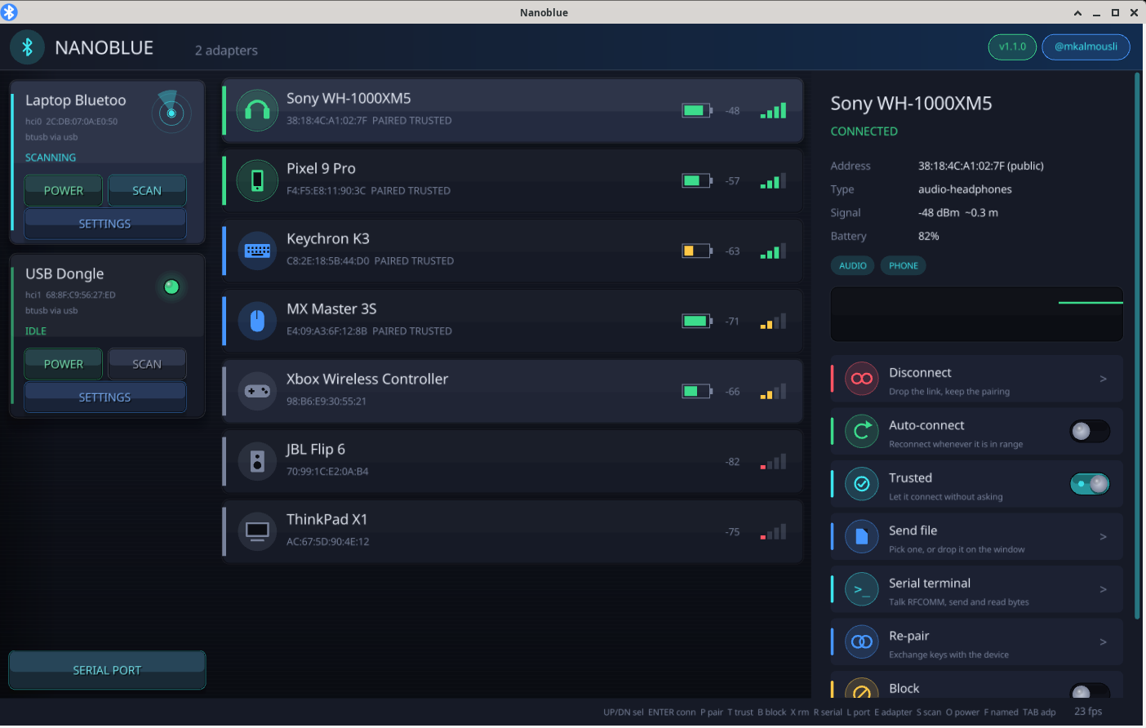The height and width of the screenshot is (728, 1146).
Task: Click the keyboard icon for Keychron K3
Action: pyautogui.click(x=257, y=251)
